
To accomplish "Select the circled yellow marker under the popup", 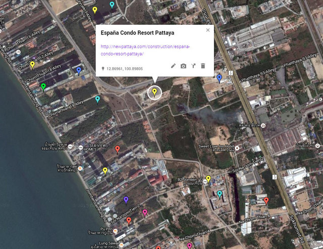I will [x=154, y=92].
